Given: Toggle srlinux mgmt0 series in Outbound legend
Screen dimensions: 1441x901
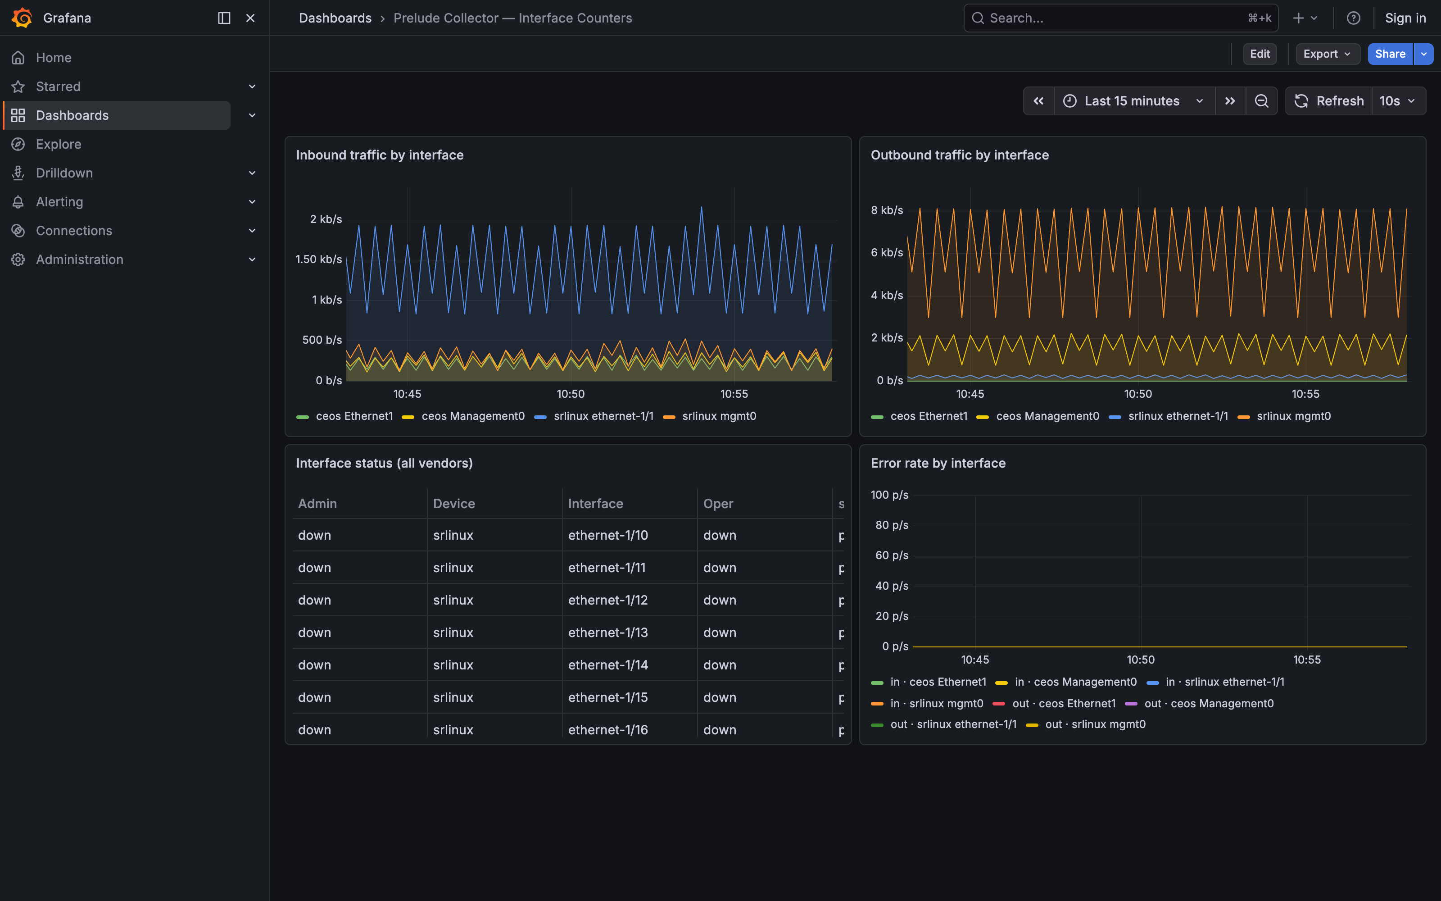Looking at the screenshot, I should click(1293, 416).
